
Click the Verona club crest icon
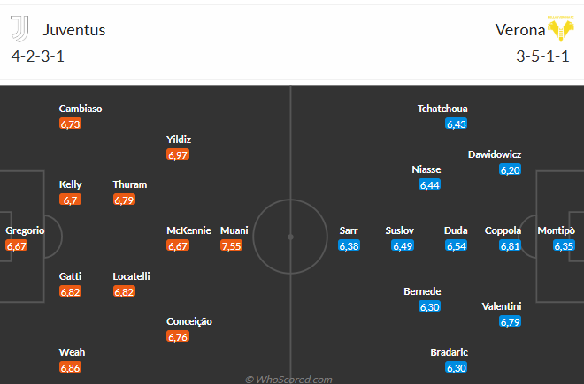[560, 28]
